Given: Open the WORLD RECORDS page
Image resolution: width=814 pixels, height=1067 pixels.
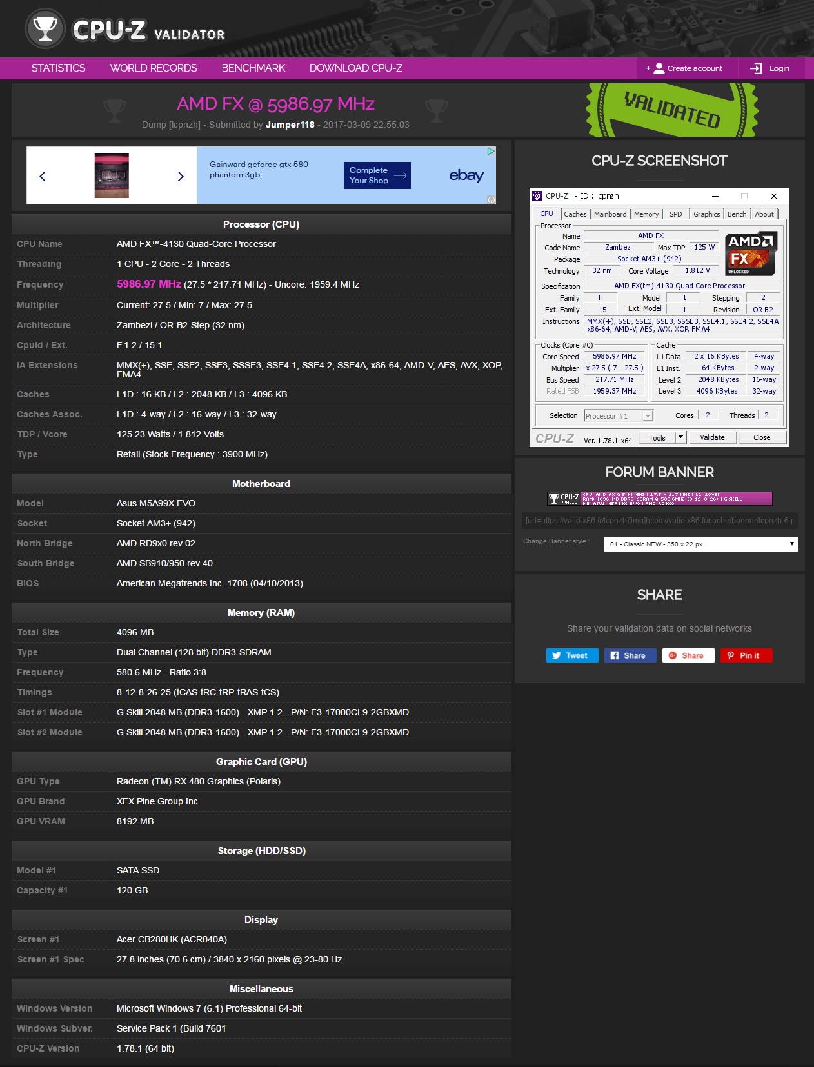Looking at the screenshot, I should click(x=154, y=68).
